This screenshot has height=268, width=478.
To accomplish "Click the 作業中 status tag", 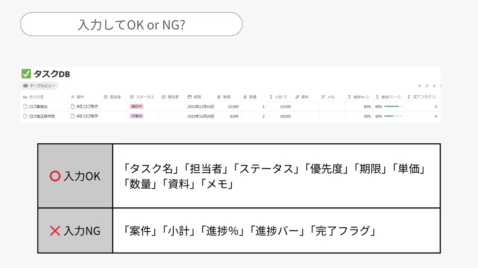I will (x=137, y=116).
